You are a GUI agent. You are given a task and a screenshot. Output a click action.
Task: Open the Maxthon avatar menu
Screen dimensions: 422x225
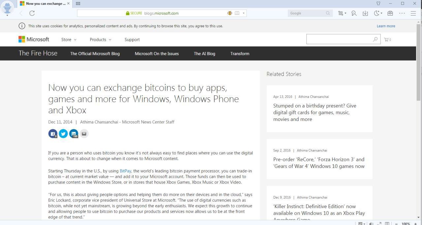pos(7,8)
